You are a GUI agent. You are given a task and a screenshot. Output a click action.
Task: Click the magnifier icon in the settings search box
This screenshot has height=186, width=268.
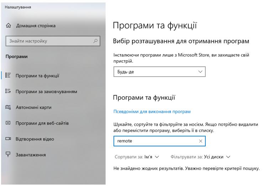[x=95, y=41]
